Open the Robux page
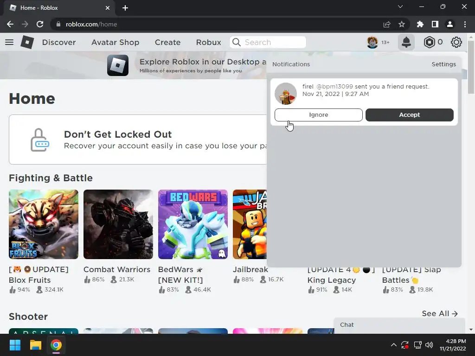 (x=208, y=42)
